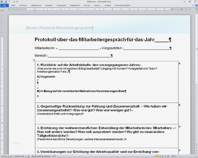Viewport: 198px width, 158px height.
Task: Click the Redo arrow in the quick access toolbar
Action: pyautogui.click(x=14, y=2)
